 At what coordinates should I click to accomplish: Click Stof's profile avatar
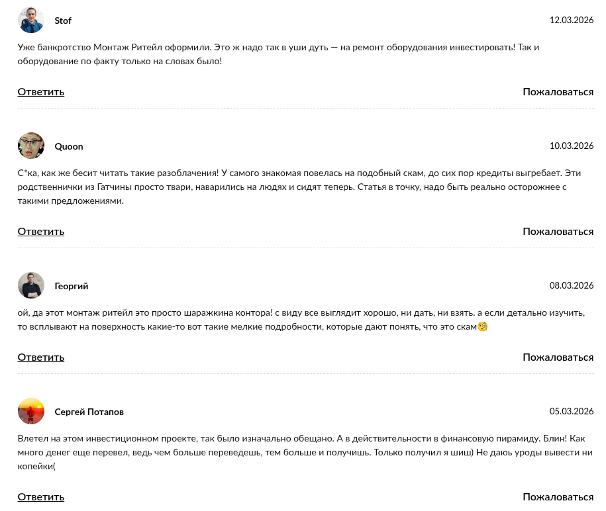pos(31,21)
